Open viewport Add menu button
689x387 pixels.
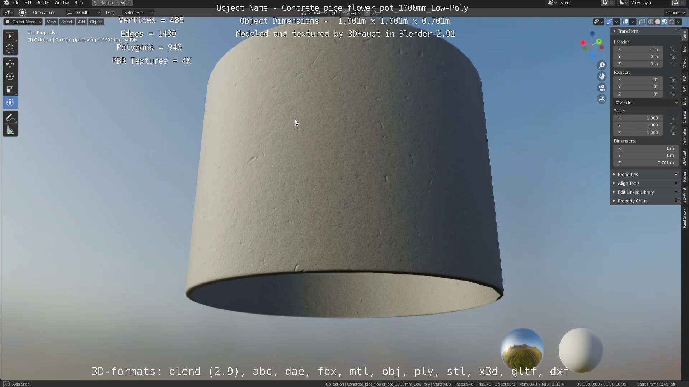pyautogui.click(x=81, y=22)
